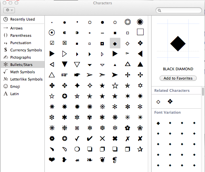Select the large black left triangle character

[140, 54]
